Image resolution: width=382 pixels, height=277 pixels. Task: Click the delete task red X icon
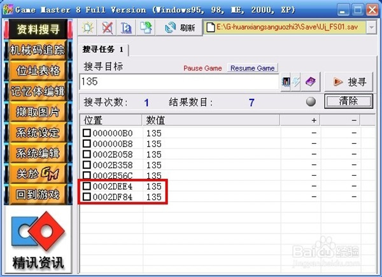click(x=107, y=27)
